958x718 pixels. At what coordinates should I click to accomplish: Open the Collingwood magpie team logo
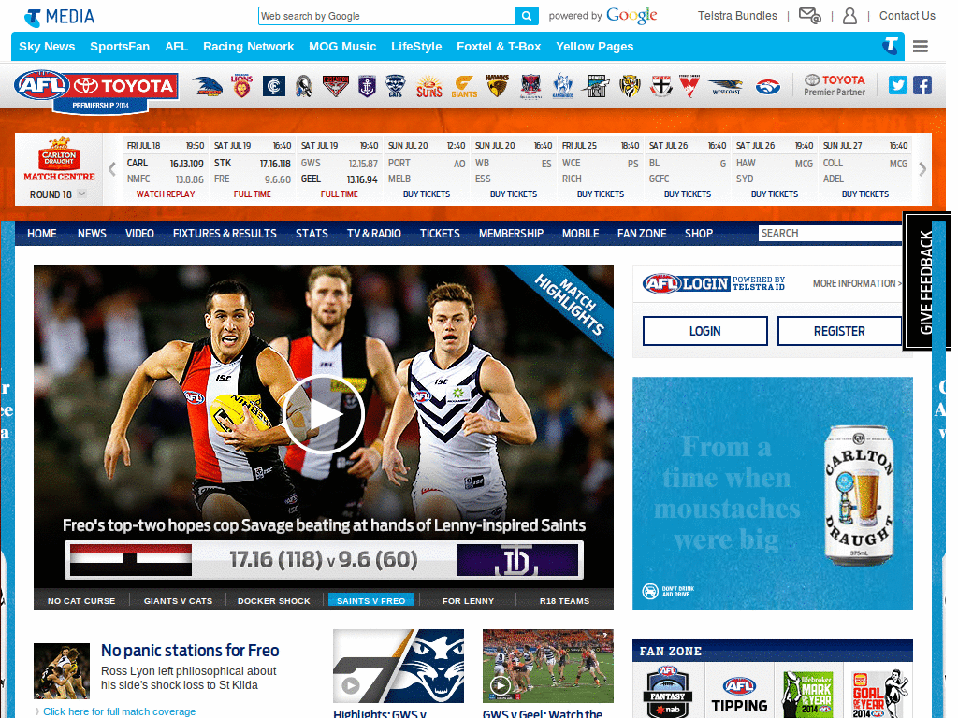[304, 86]
